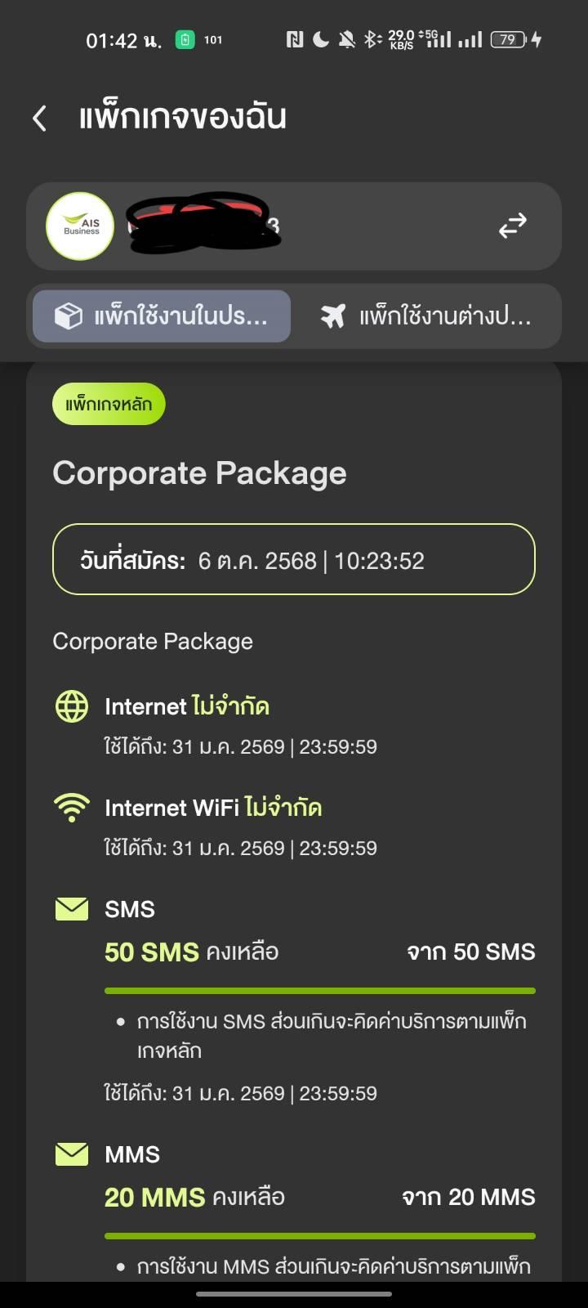Tap the MMS remaining progress bar
The image size is (588, 1308).
tap(319, 1236)
